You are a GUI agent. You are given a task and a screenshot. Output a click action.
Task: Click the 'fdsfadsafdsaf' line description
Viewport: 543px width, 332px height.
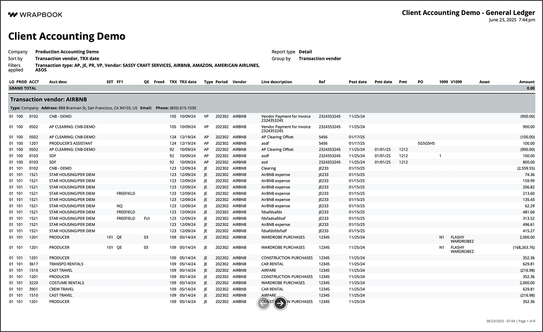click(273, 218)
